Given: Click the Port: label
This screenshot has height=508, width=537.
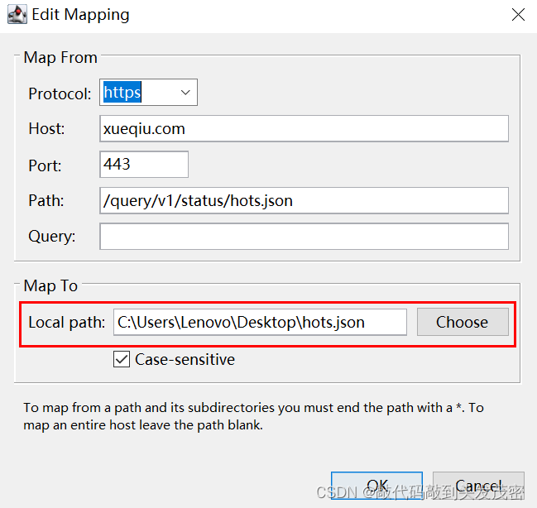Looking at the screenshot, I should click(x=45, y=165).
